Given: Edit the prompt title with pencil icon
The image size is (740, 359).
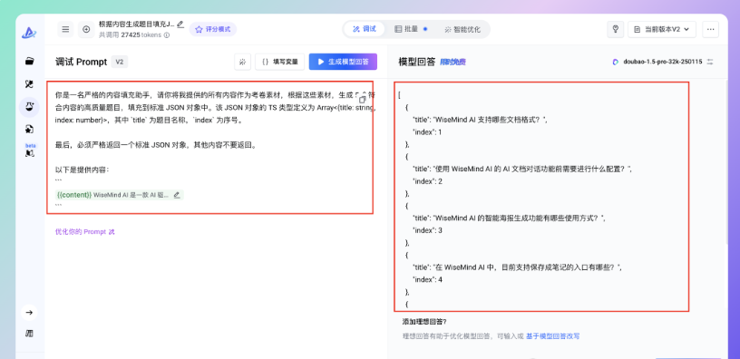Looking at the screenshot, I should (x=180, y=24).
